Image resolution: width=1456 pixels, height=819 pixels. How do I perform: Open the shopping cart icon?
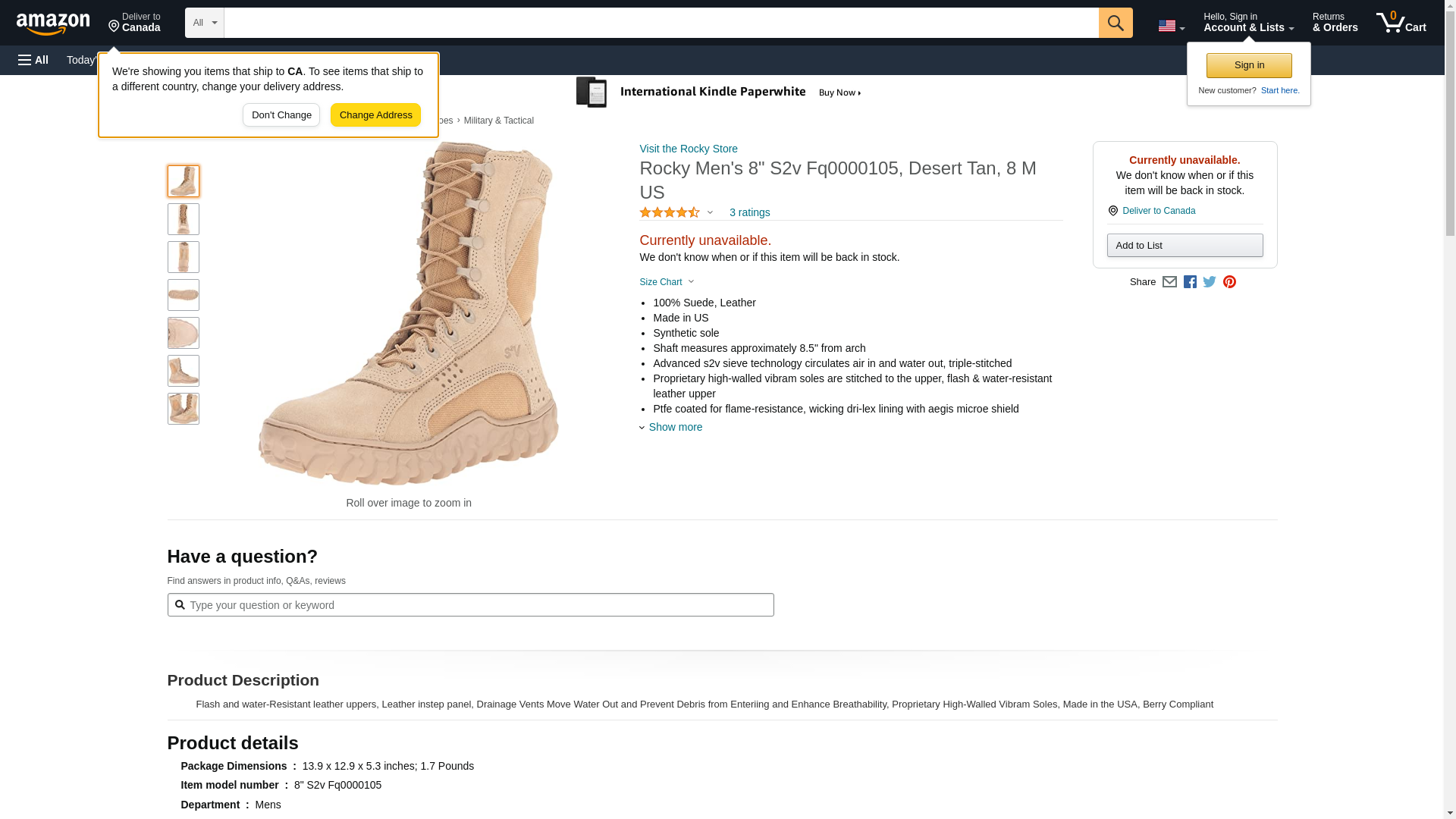[x=1401, y=23]
